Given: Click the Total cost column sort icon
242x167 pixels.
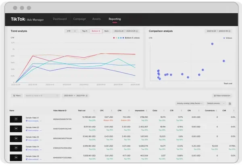Looking at the screenshot, I should (x=94, y=111).
